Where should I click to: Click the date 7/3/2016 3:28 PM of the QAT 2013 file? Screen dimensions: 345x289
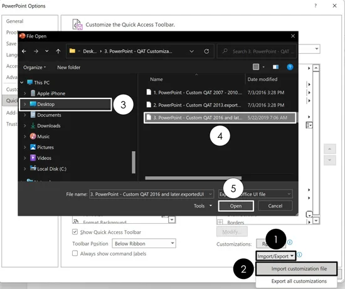coord(266,105)
